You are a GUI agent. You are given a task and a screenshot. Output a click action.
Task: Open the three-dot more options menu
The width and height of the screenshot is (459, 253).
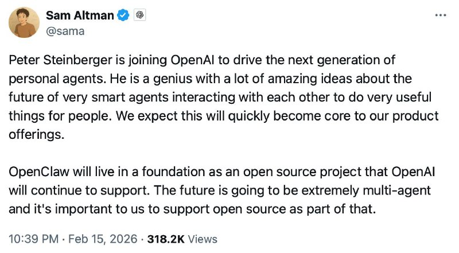point(439,15)
